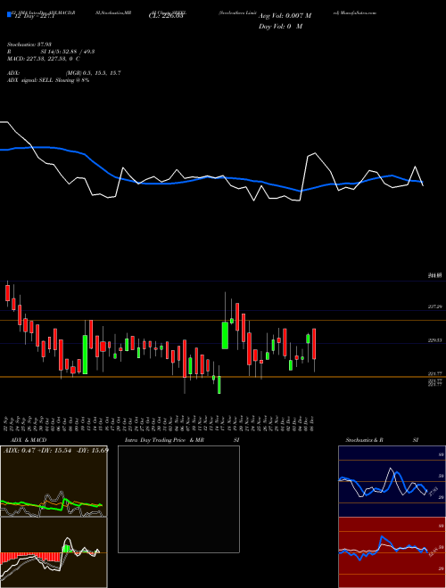
Task: Click the 'Avg Vol: 0.007 M' label
Action: (285, 16)
